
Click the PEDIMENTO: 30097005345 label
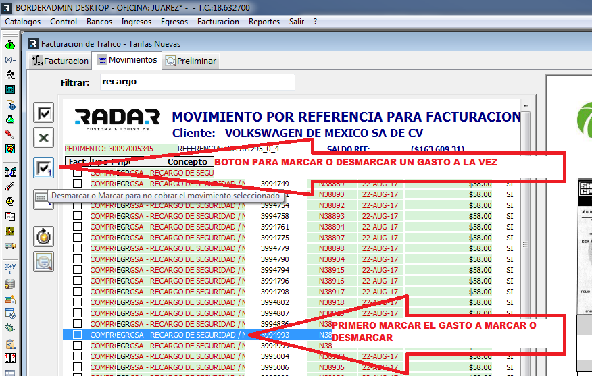pyautogui.click(x=109, y=149)
